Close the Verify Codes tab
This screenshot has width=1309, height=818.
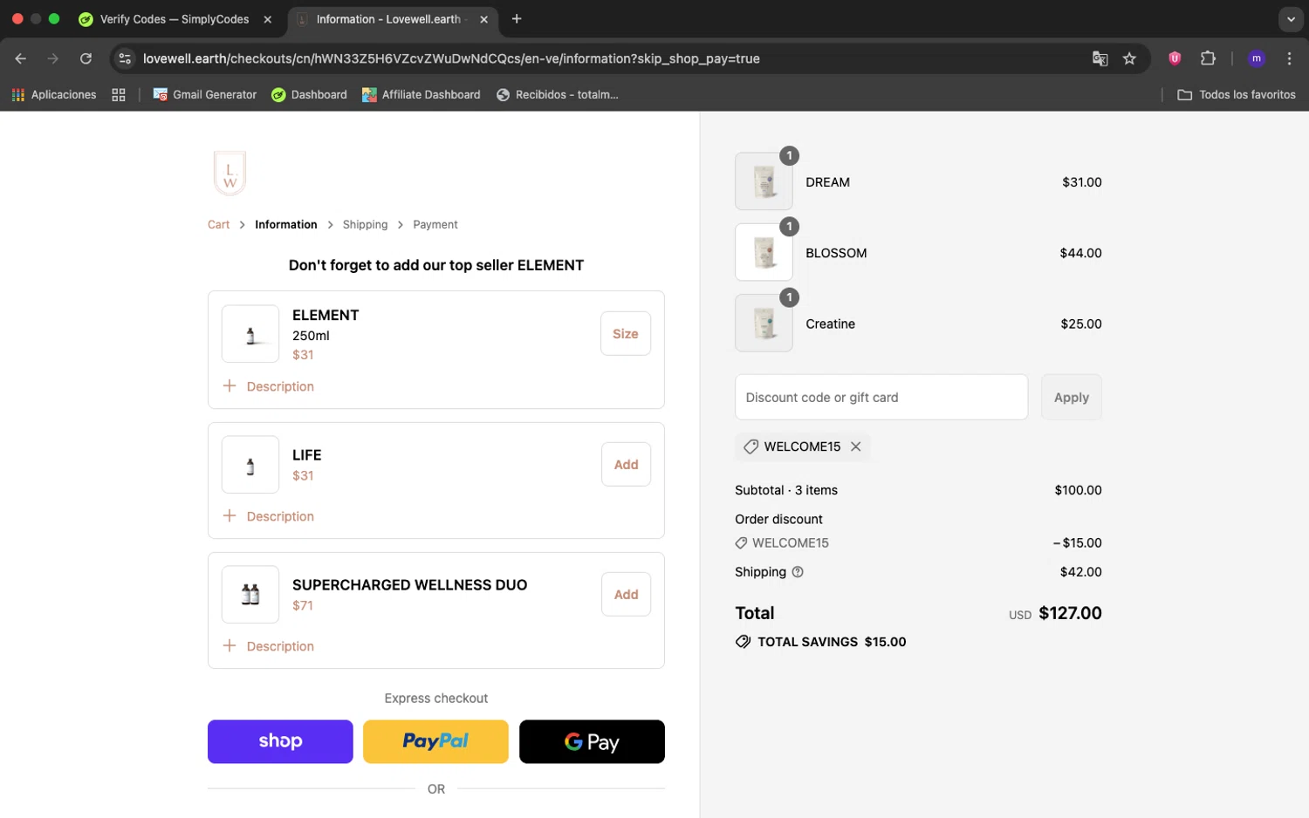[x=268, y=19]
